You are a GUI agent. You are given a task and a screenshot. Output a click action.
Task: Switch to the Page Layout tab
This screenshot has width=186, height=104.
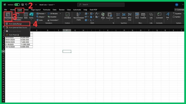click(x=36, y=10)
